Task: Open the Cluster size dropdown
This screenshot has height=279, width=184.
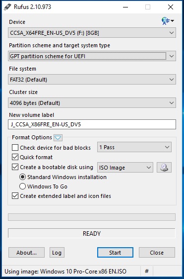Action: click(92, 103)
